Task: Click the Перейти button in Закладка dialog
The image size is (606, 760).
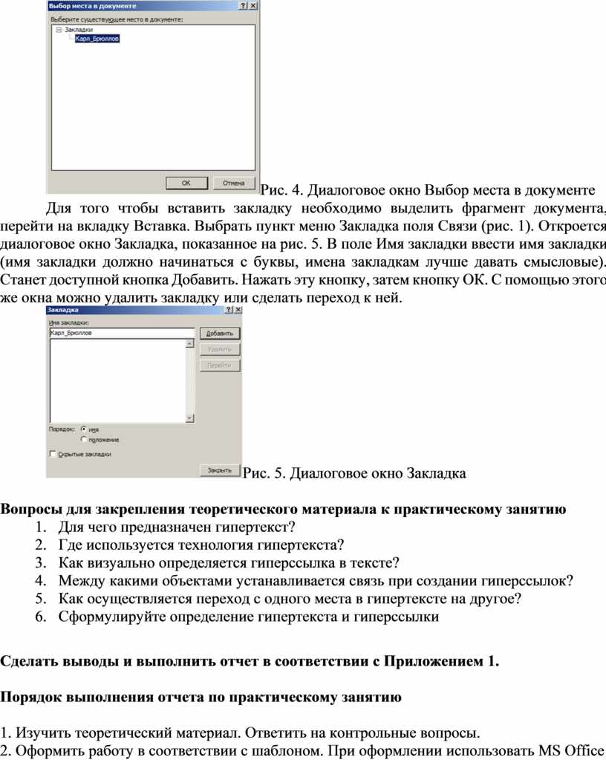Action: 220,366
